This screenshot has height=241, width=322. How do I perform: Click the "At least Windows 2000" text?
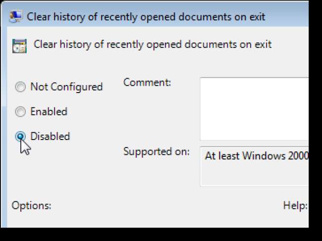256,156
